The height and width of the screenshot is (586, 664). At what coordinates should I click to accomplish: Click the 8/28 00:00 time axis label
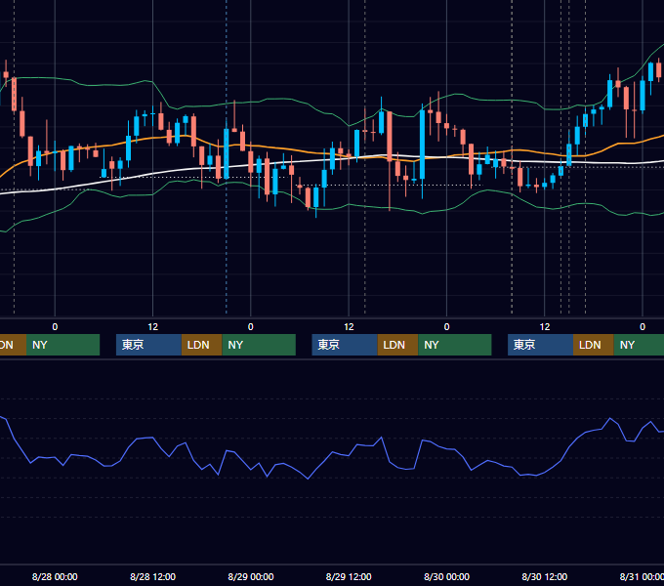[55, 576]
